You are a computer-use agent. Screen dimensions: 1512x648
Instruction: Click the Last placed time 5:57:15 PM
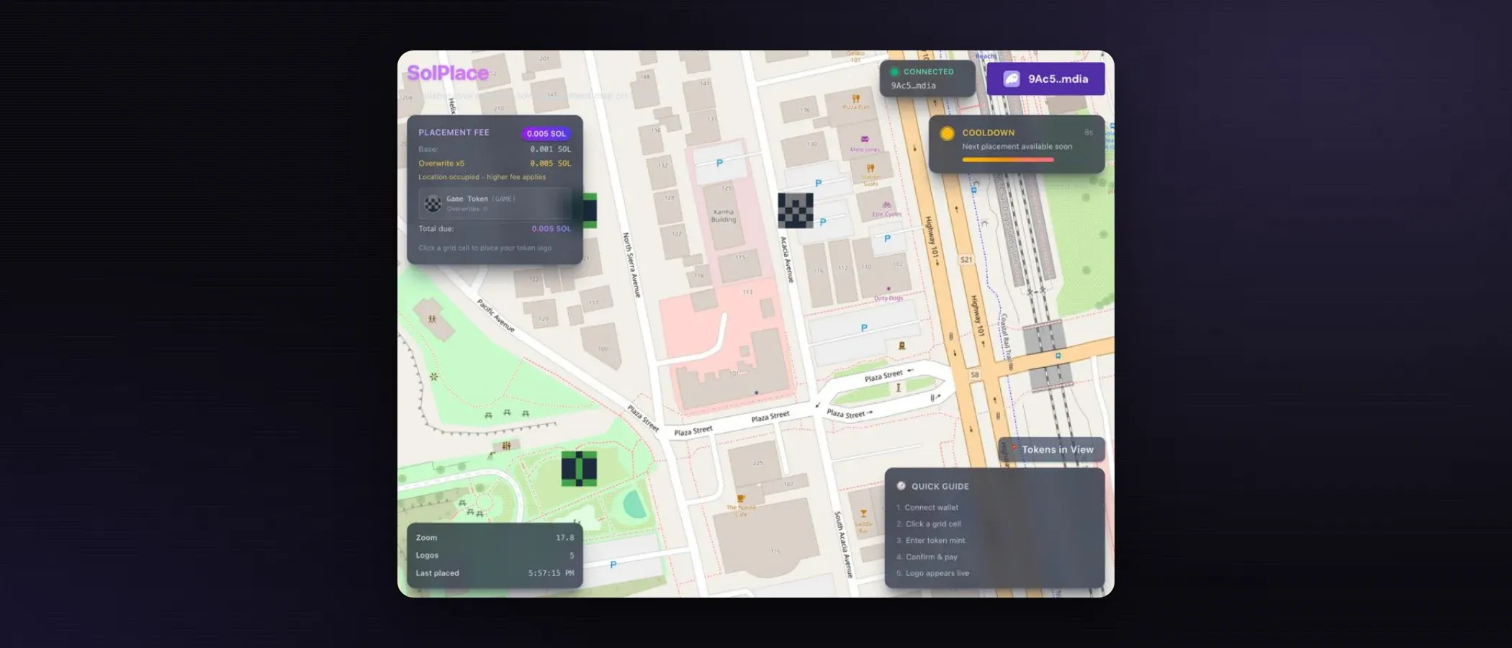tap(552, 573)
